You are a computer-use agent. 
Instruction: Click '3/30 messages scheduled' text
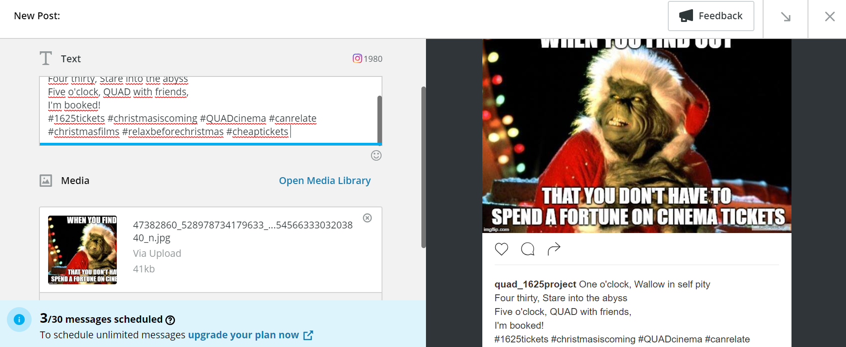(101, 319)
